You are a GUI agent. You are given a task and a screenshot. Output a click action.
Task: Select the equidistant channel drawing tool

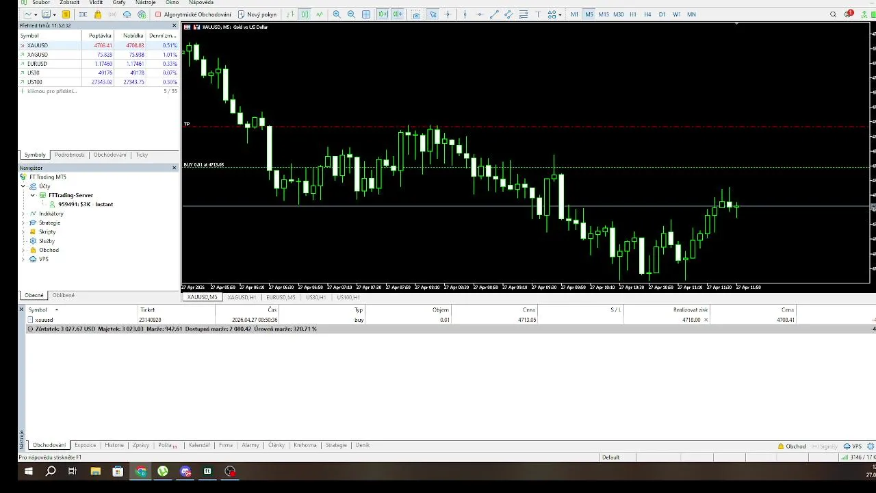click(509, 14)
